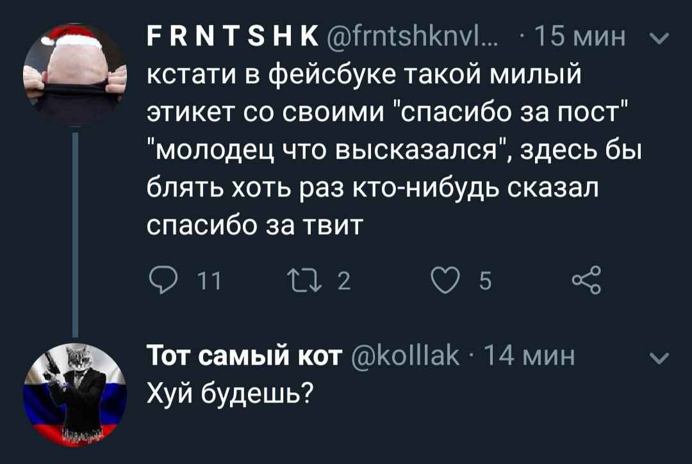
Task: Open FRNTSHK's Santa hat avatar
Action: tap(75, 76)
